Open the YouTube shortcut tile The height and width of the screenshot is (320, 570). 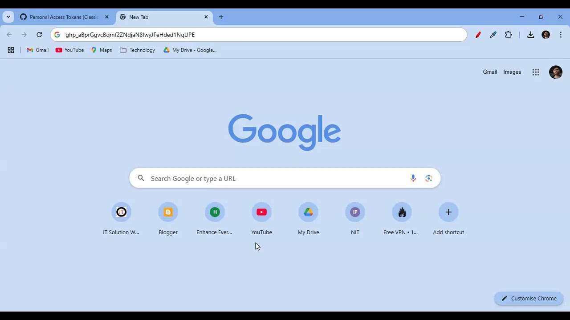tap(261, 219)
